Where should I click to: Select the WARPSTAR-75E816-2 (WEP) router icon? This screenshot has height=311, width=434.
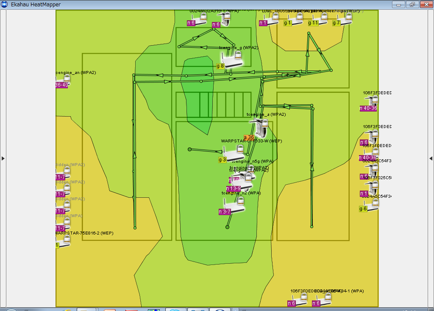point(64,241)
